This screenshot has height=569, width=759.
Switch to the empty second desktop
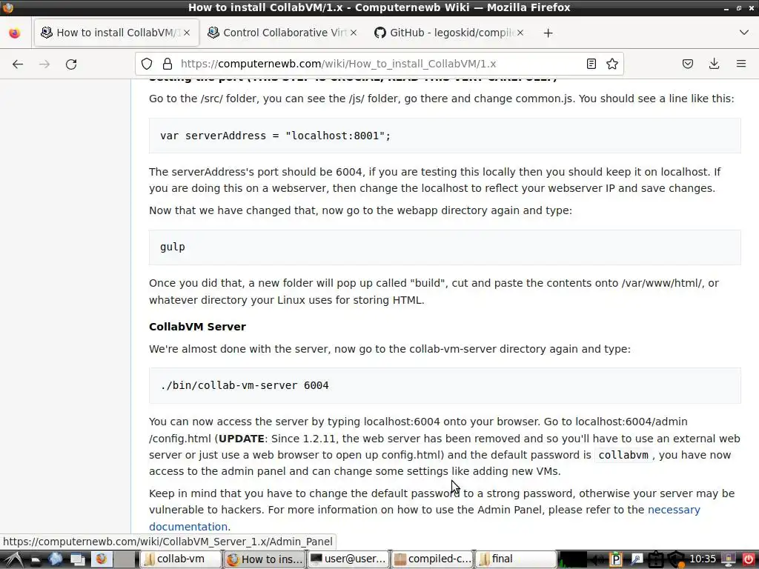click(125, 559)
